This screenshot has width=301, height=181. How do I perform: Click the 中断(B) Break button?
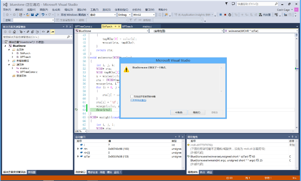click(x=179, y=113)
